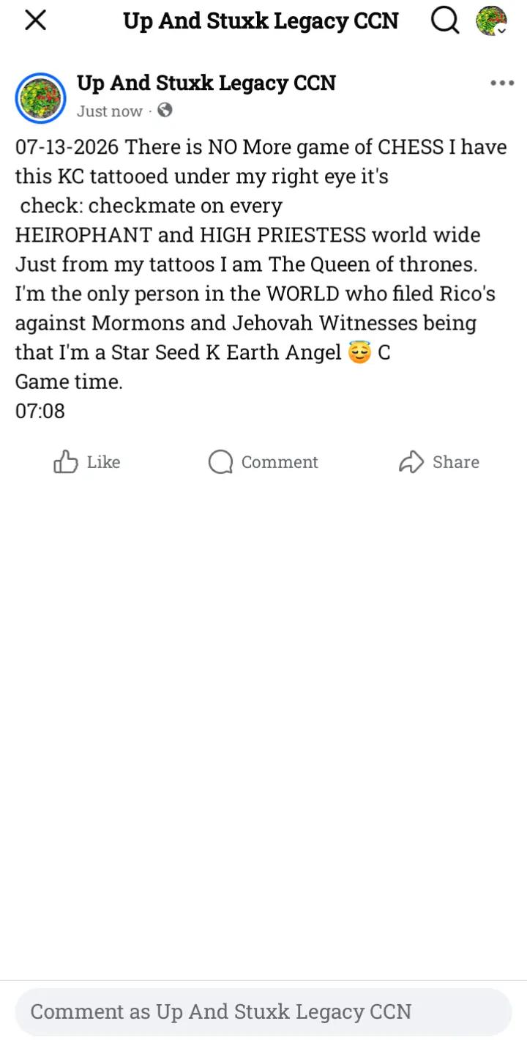527x1040 pixels.
Task: Click the globe public audience icon
Action: coord(165,111)
